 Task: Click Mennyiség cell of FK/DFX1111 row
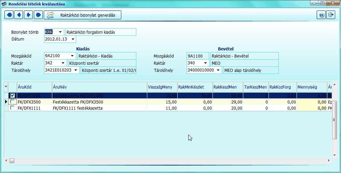[x=312, y=108]
